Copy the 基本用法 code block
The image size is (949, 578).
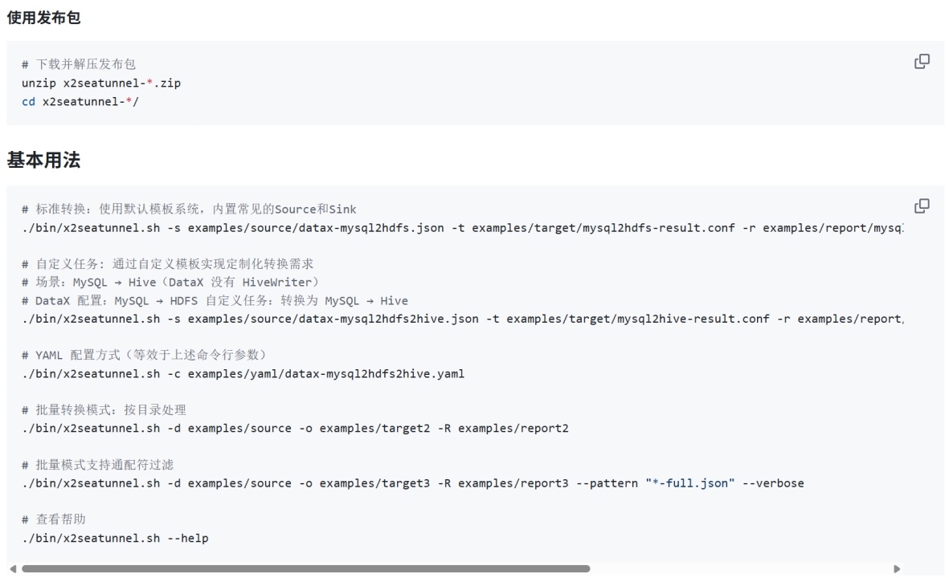(922, 206)
